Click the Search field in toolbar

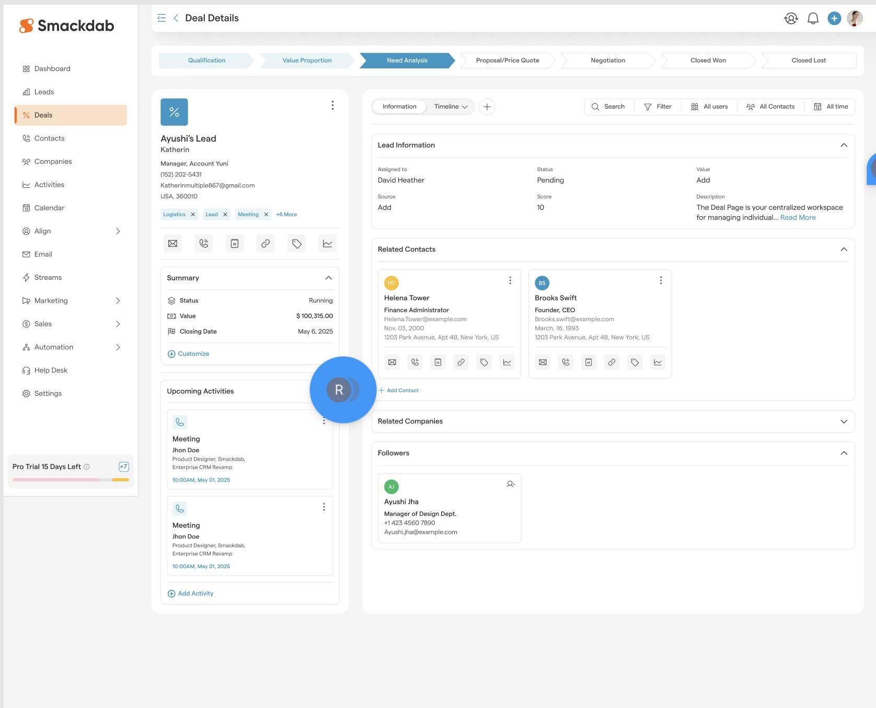[609, 107]
